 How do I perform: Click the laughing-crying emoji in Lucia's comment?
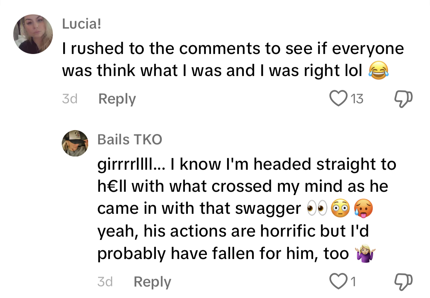coord(377,71)
